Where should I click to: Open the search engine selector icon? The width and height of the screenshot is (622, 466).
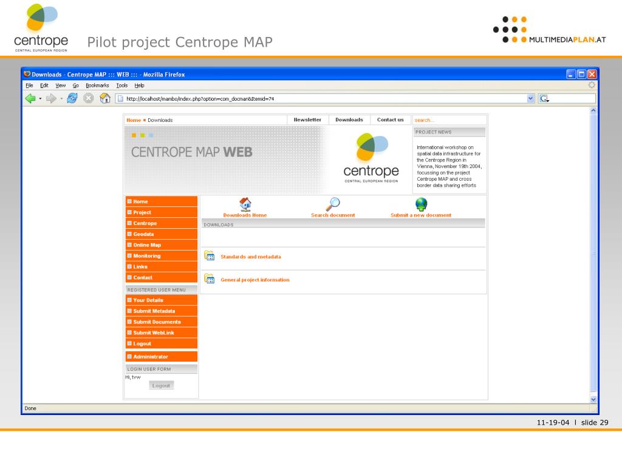[544, 99]
